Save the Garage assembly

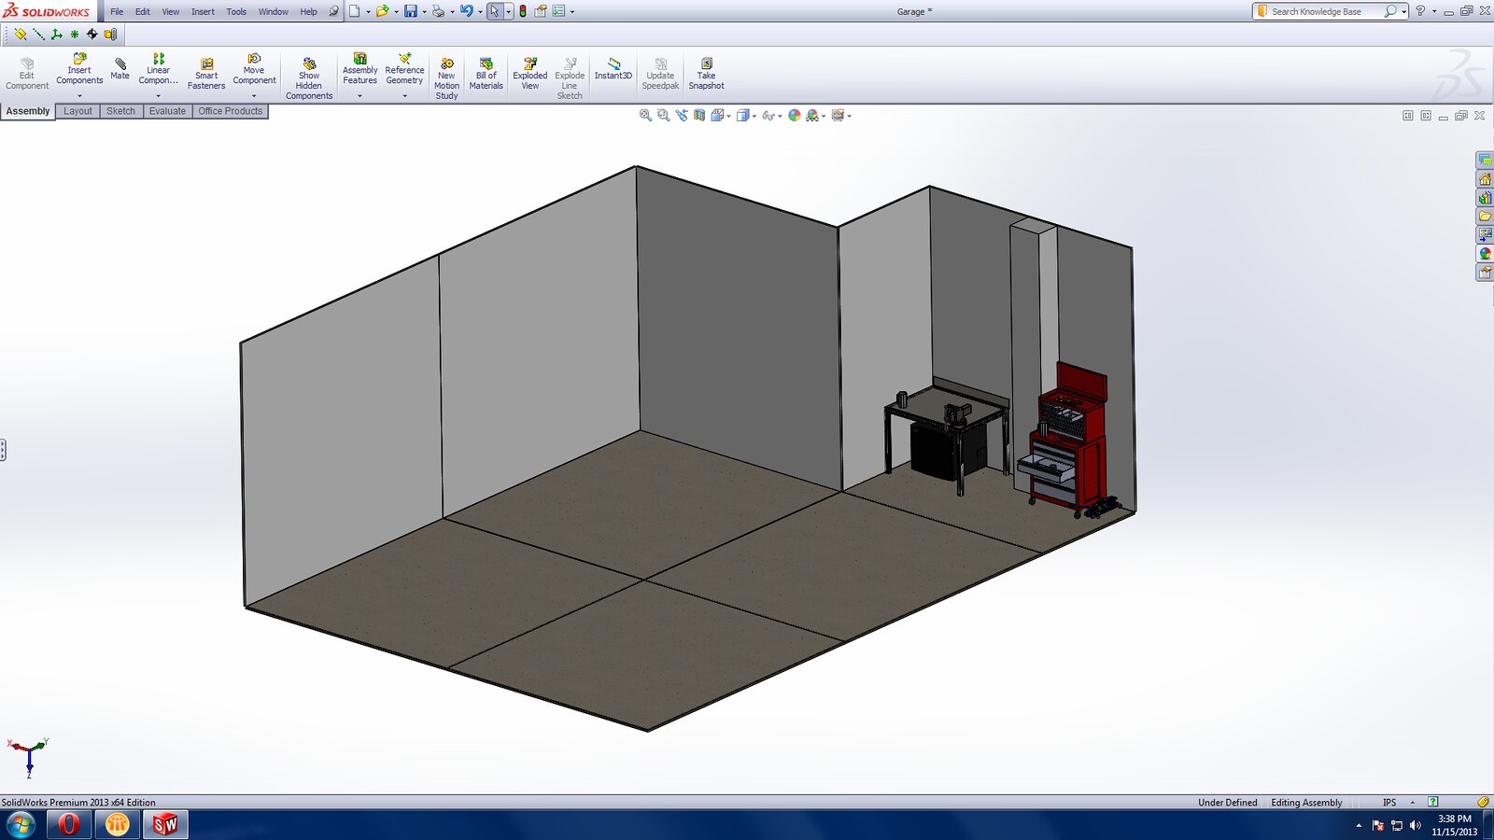(x=410, y=11)
